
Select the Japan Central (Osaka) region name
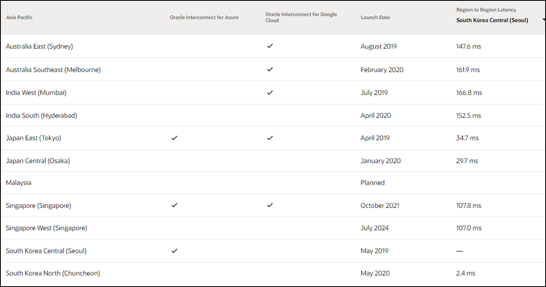click(38, 161)
